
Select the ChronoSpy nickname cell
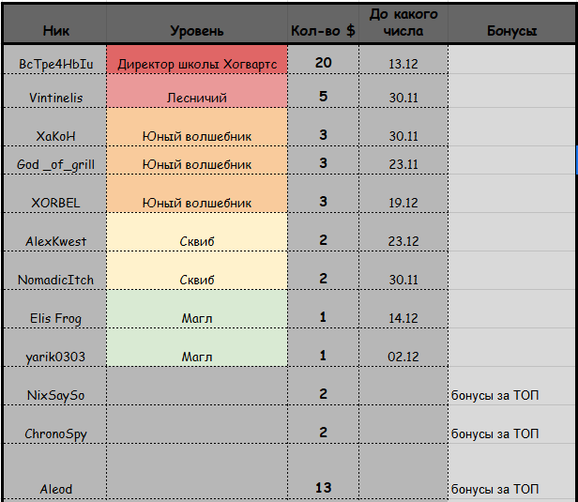click(x=55, y=425)
